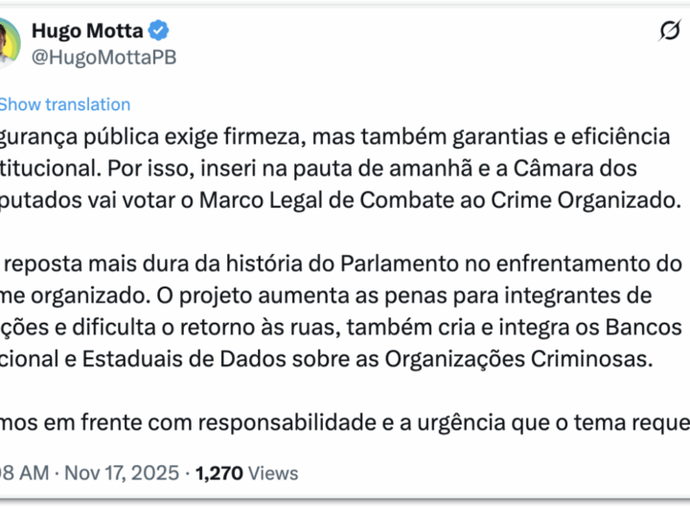Show translation of the tweet
Screen dimensions: 690x508
[64, 104]
